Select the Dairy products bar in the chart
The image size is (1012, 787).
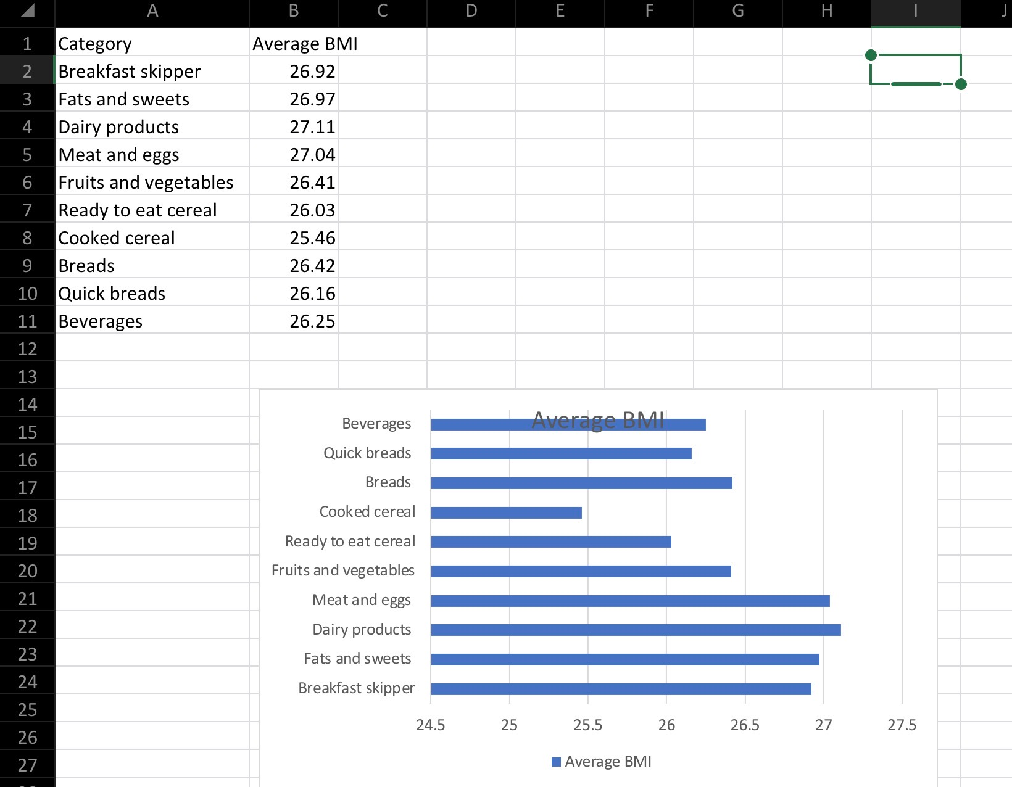[x=636, y=630]
